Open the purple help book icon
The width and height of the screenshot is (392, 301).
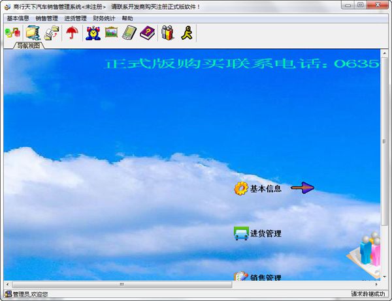(147, 33)
